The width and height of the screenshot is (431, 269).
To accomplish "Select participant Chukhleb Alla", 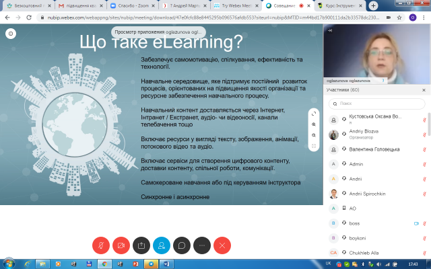I will (376, 253).
